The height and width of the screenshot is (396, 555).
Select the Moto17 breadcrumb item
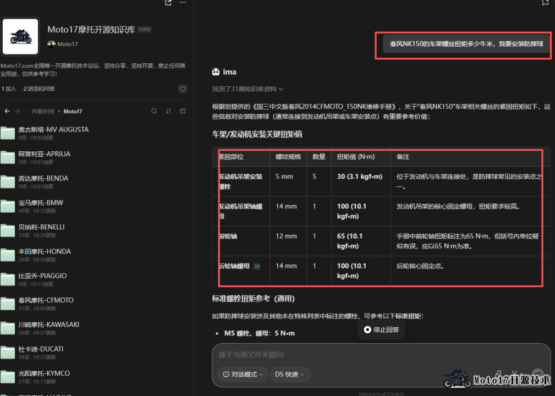[73, 111]
